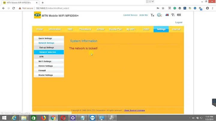The height and width of the screenshot is (121, 216).
Task: Launch Opera from taskbar
Action: (x=63, y=118)
